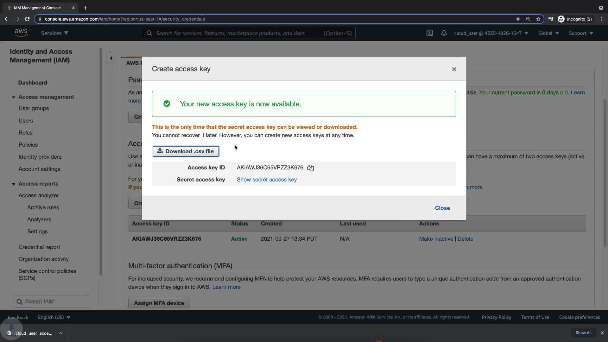Copy the Access key ID to clipboard

pos(310,168)
